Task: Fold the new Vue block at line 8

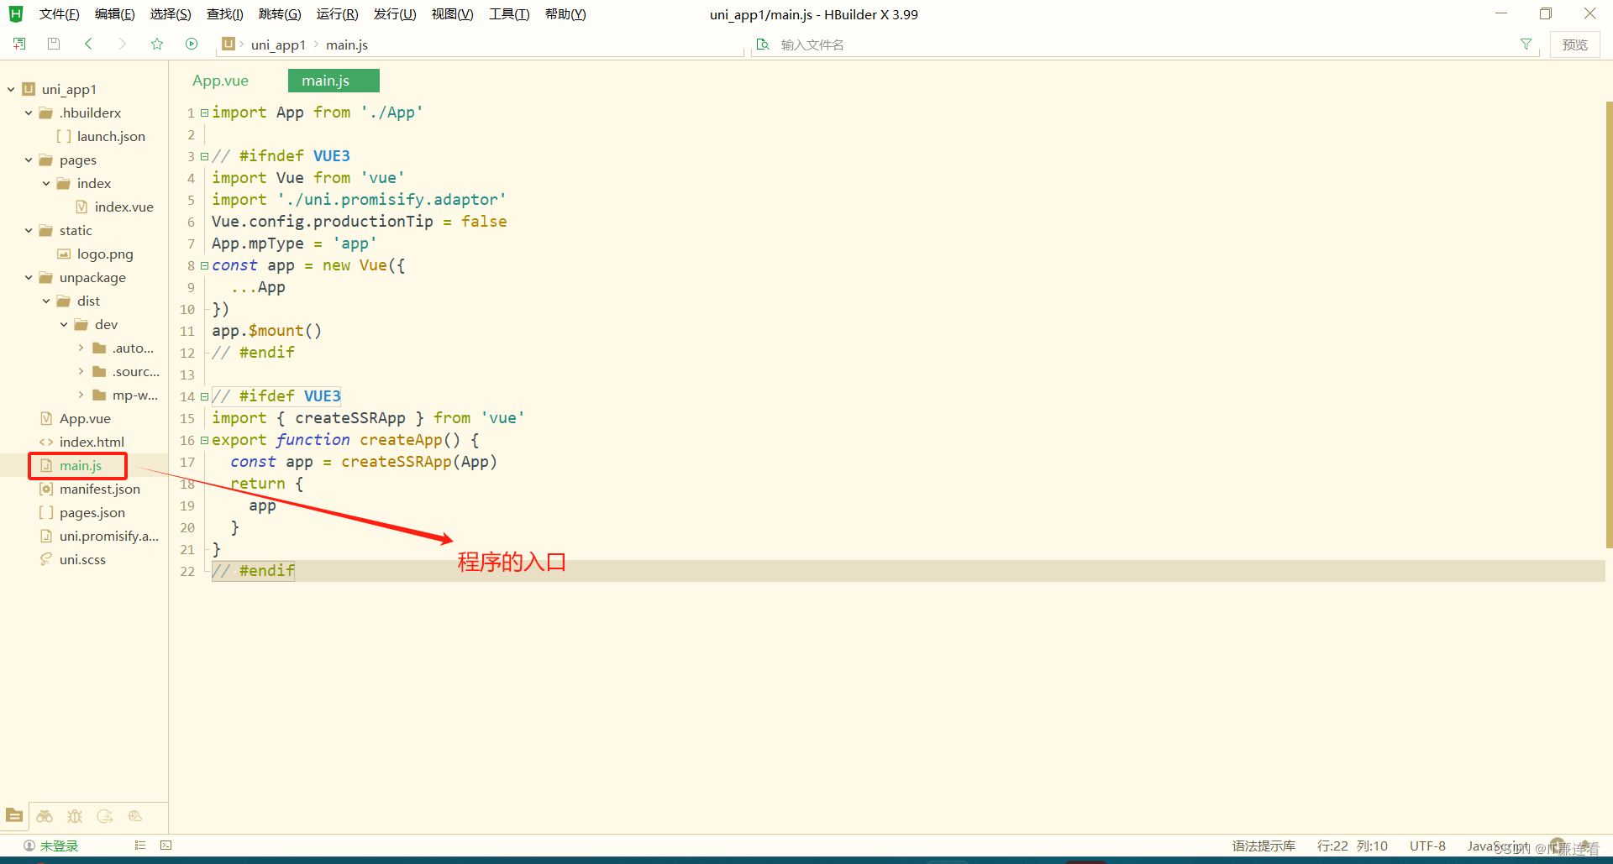Action: (204, 265)
